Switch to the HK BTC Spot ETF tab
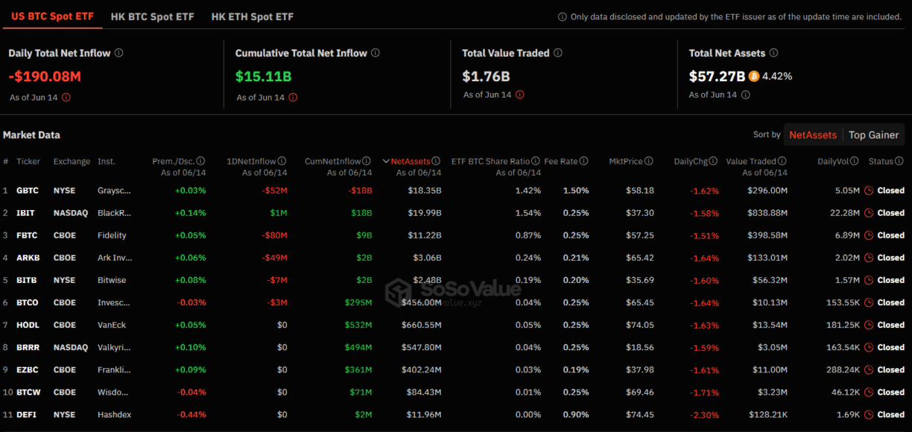Screen dimensions: 912x432 click(153, 16)
